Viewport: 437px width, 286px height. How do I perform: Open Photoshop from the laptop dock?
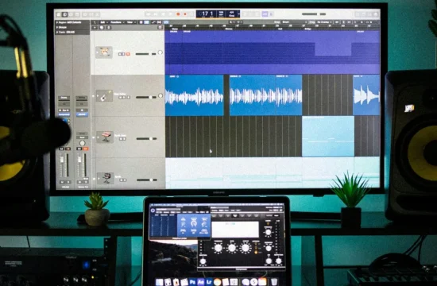[192, 282]
